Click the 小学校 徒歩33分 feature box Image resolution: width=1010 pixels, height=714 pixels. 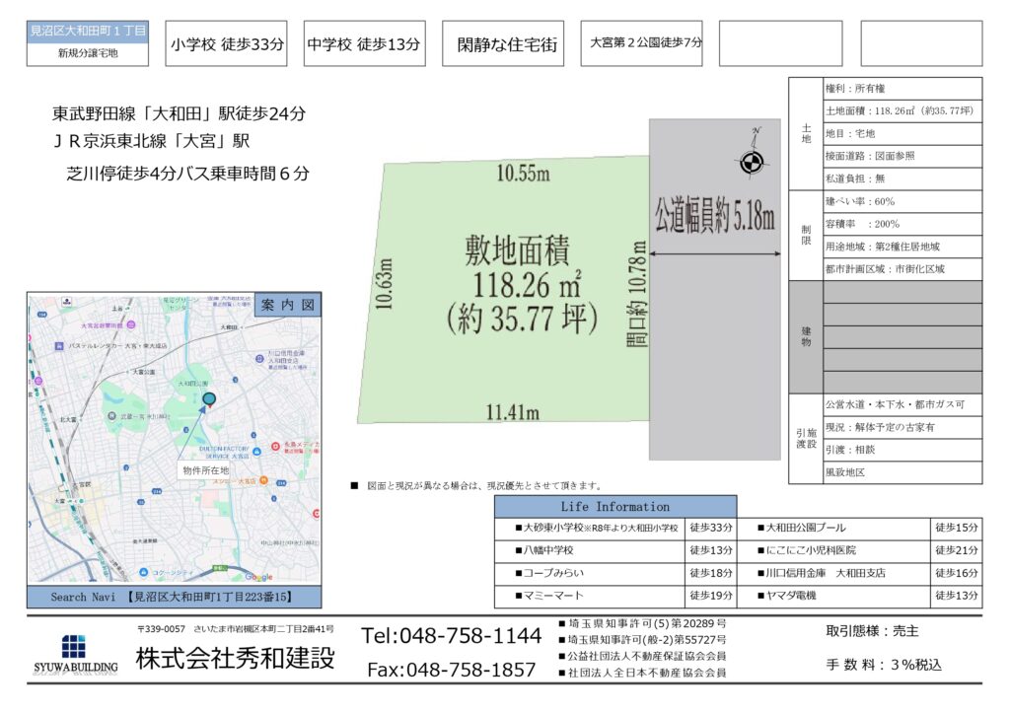pyautogui.click(x=226, y=43)
